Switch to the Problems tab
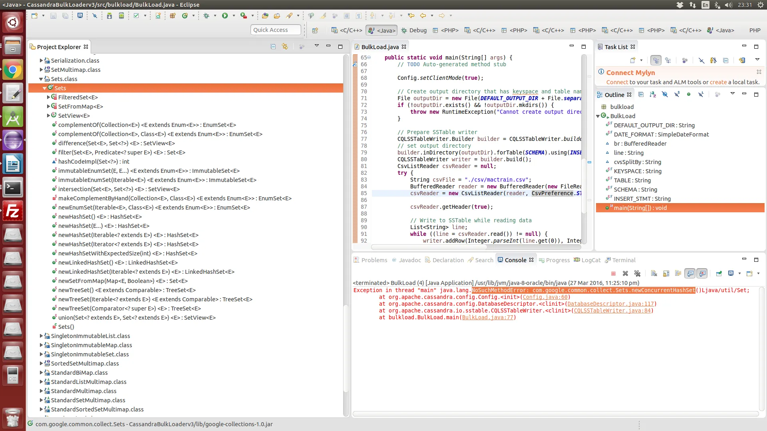The height and width of the screenshot is (431, 767). [370, 260]
